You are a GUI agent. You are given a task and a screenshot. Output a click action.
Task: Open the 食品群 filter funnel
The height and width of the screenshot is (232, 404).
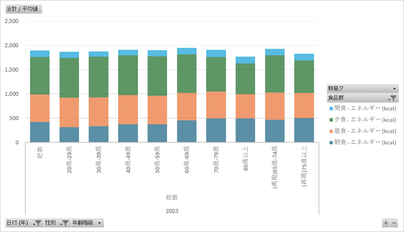point(393,98)
